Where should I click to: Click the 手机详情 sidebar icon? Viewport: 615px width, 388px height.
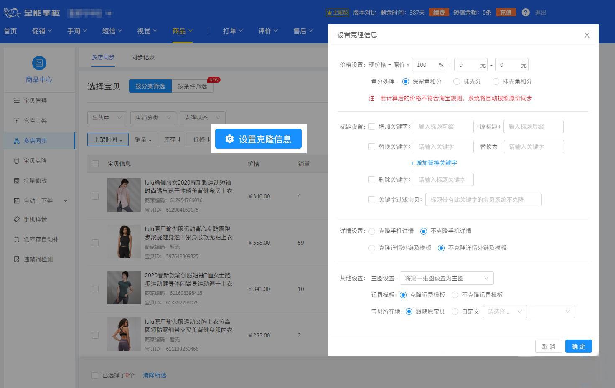(17, 219)
